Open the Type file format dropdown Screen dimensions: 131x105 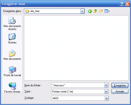click(x=106, y=92)
